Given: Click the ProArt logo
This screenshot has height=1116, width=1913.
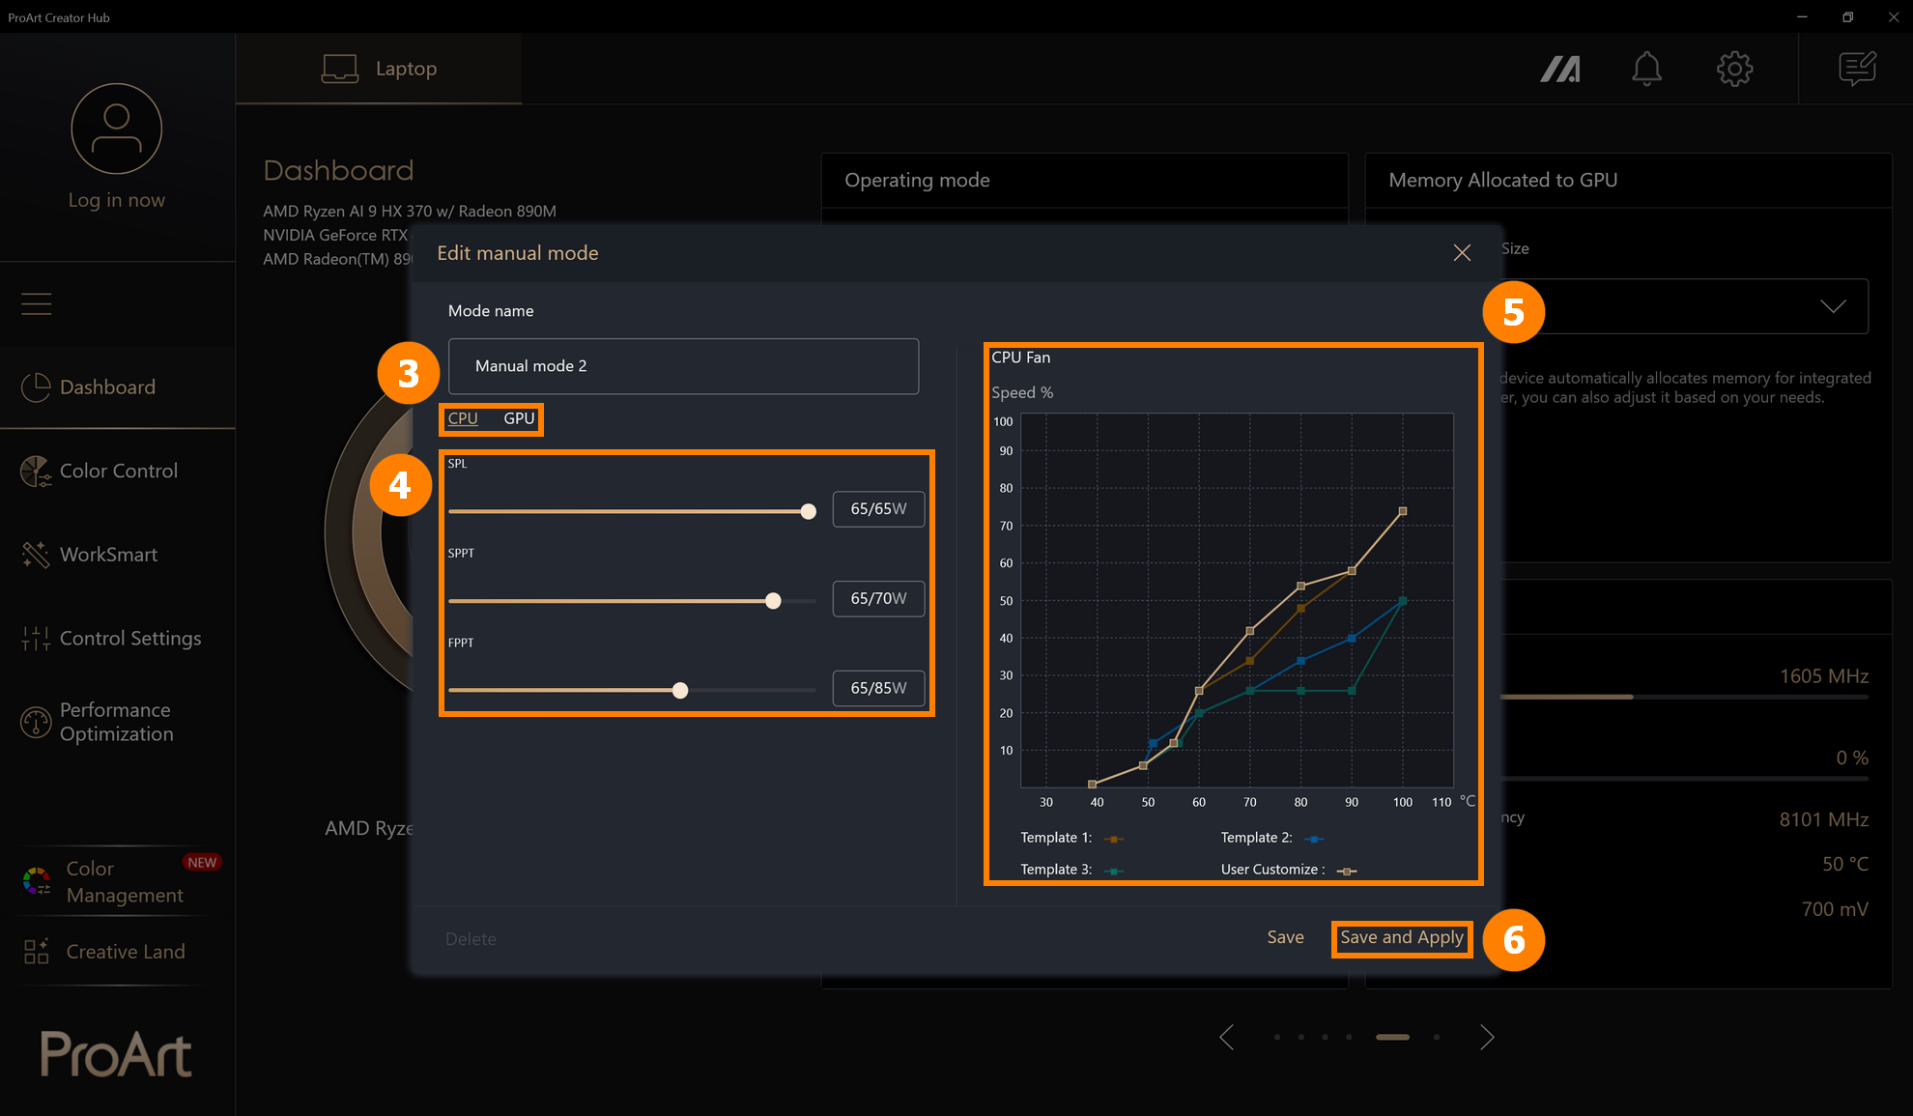Looking at the screenshot, I should (x=116, y=1053).
